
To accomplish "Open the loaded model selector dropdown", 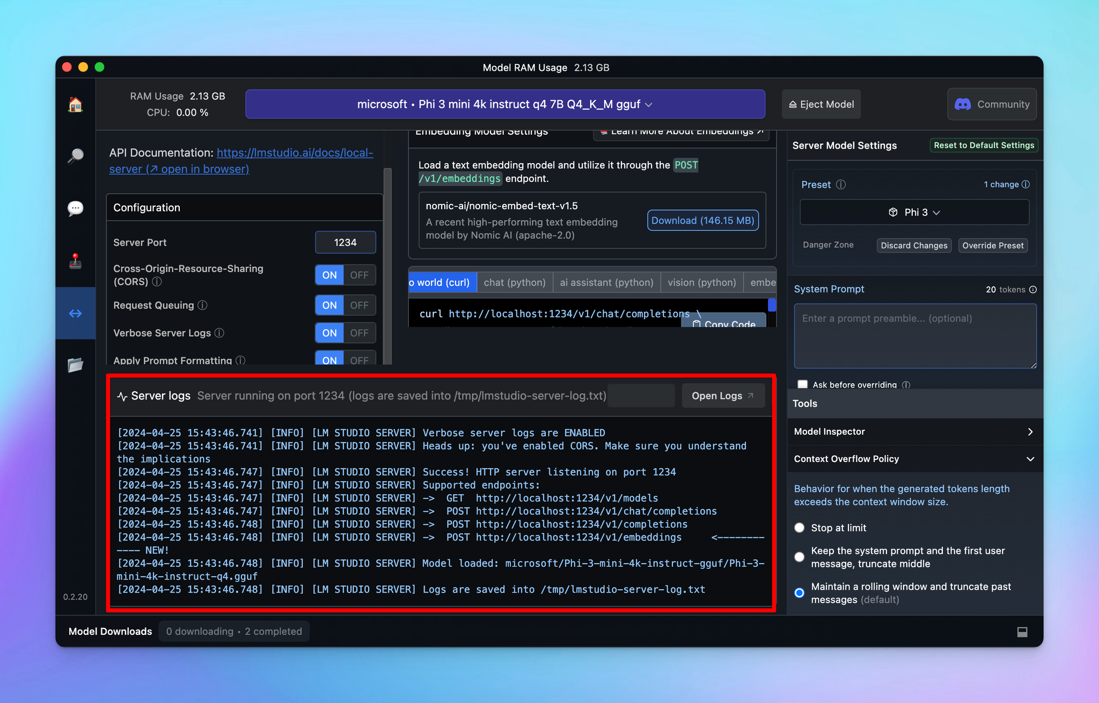I will [505, 104].
